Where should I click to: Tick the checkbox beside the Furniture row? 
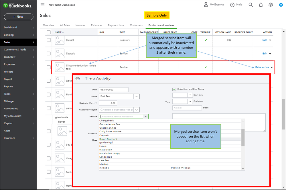coord(48,94)
